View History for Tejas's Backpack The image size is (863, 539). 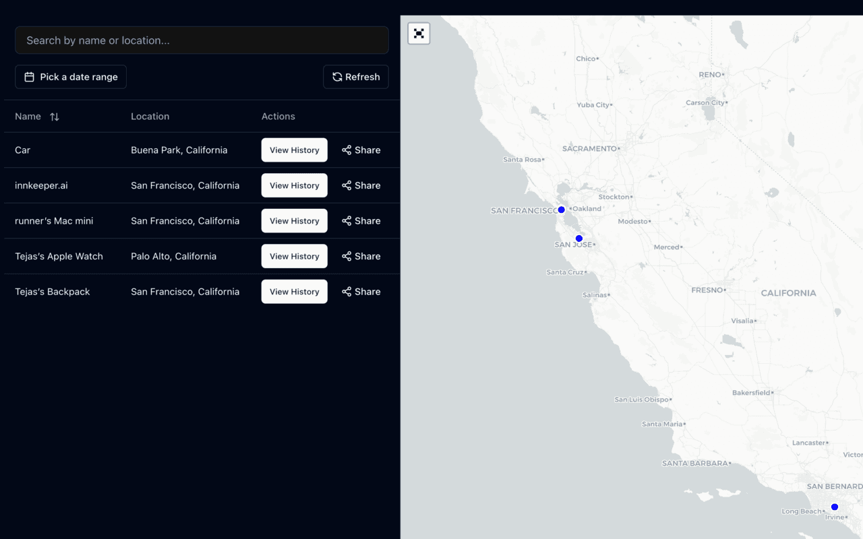coord(294,291)
